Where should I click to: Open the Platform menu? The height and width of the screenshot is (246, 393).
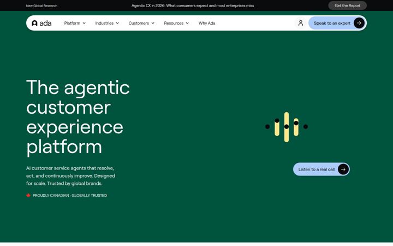click(x=75, y=23)
